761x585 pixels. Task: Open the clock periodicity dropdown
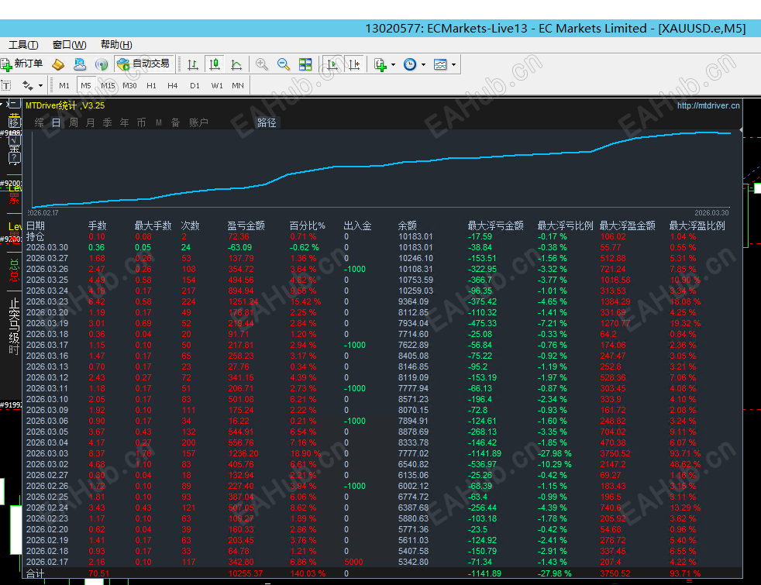coord(415,64)
